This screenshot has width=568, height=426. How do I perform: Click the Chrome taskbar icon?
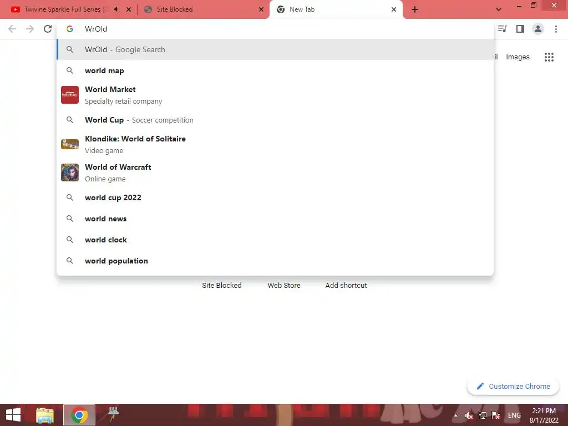coord(79,415)
